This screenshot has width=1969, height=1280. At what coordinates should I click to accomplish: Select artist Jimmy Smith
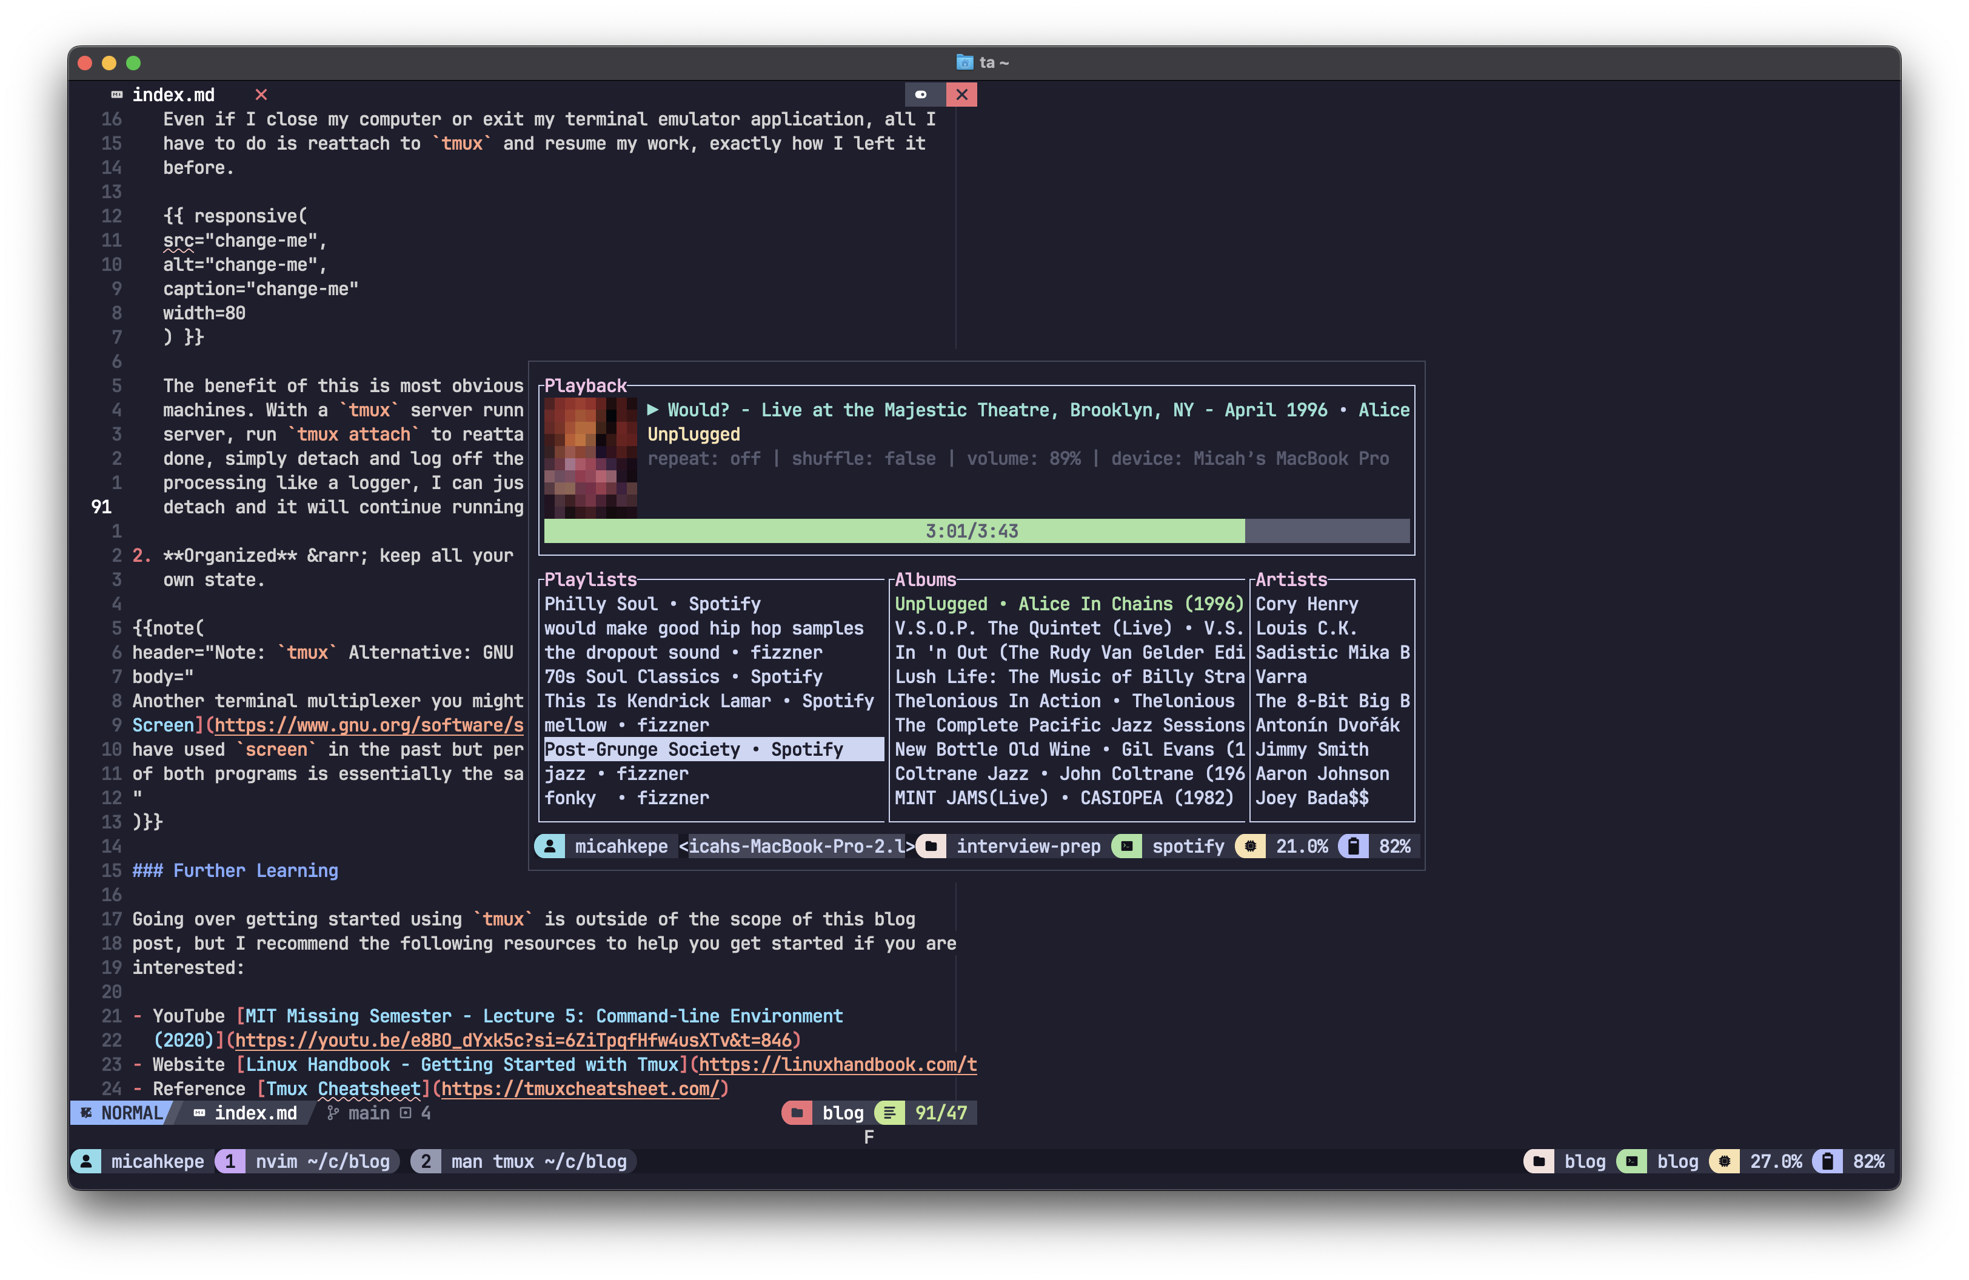tap(1312, 749)
